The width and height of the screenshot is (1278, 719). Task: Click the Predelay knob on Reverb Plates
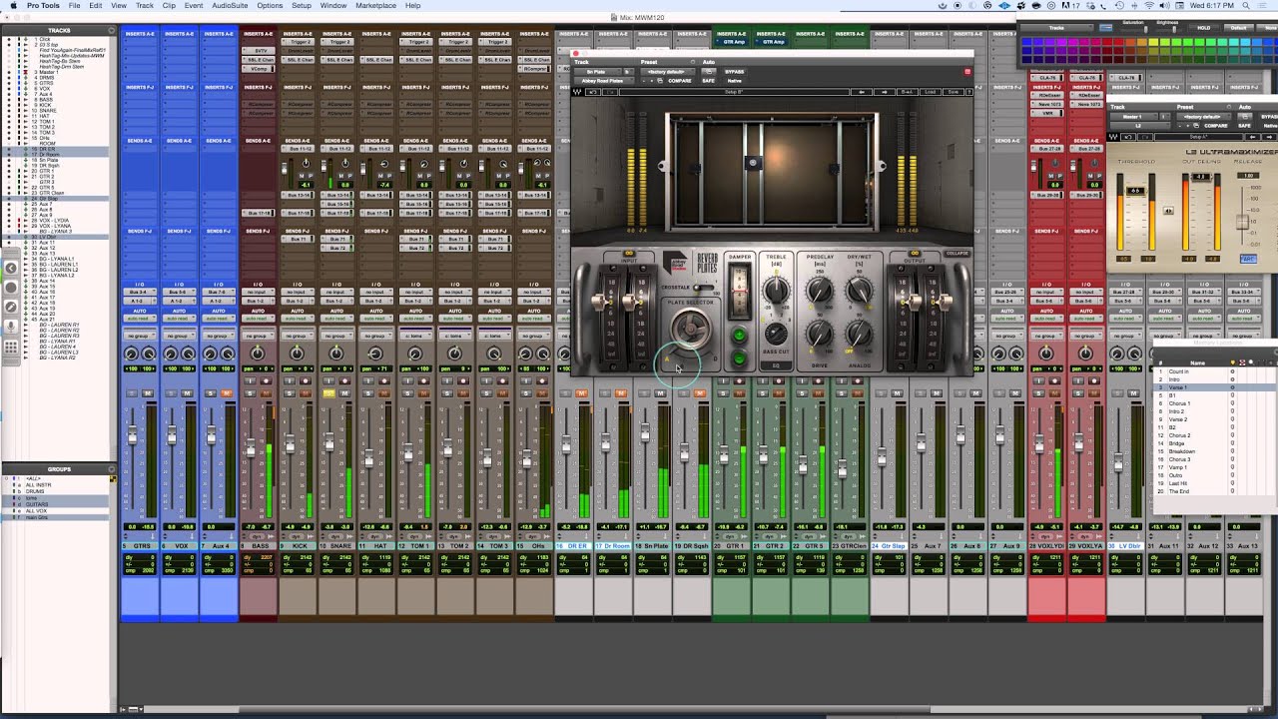click(x=819, y=291)
